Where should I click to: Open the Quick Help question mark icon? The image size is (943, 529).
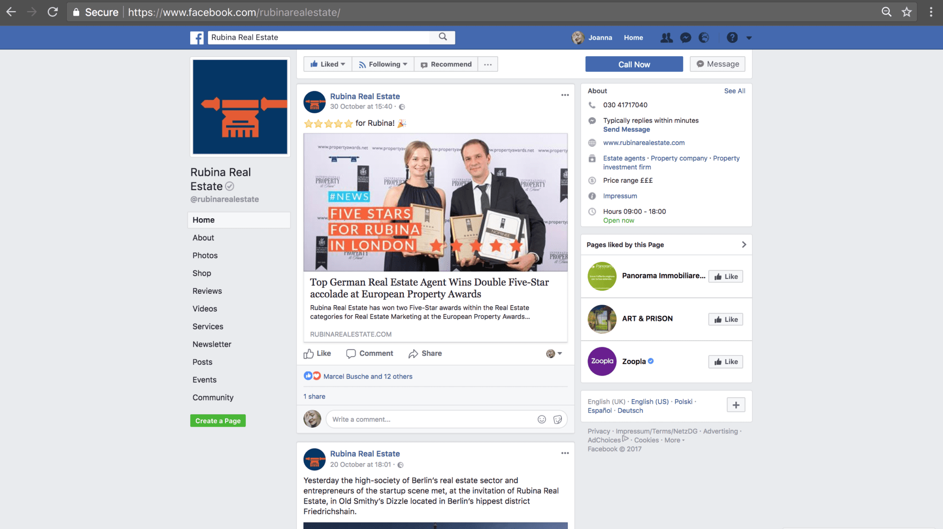[x=732, y=38]
